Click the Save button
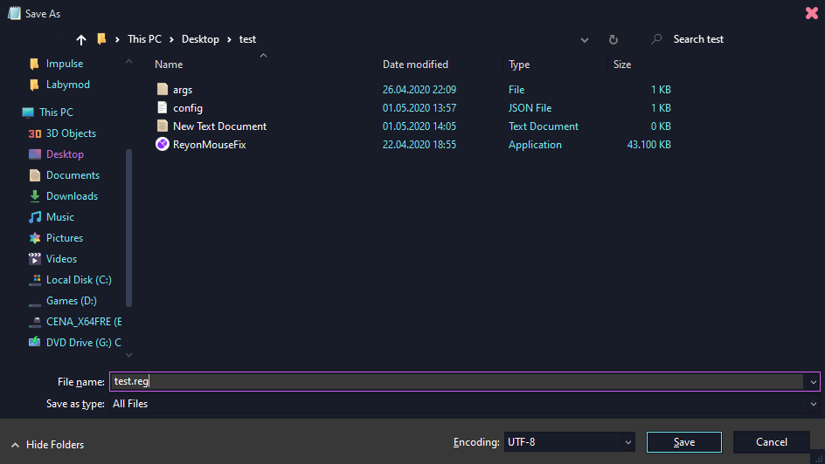 684,442
